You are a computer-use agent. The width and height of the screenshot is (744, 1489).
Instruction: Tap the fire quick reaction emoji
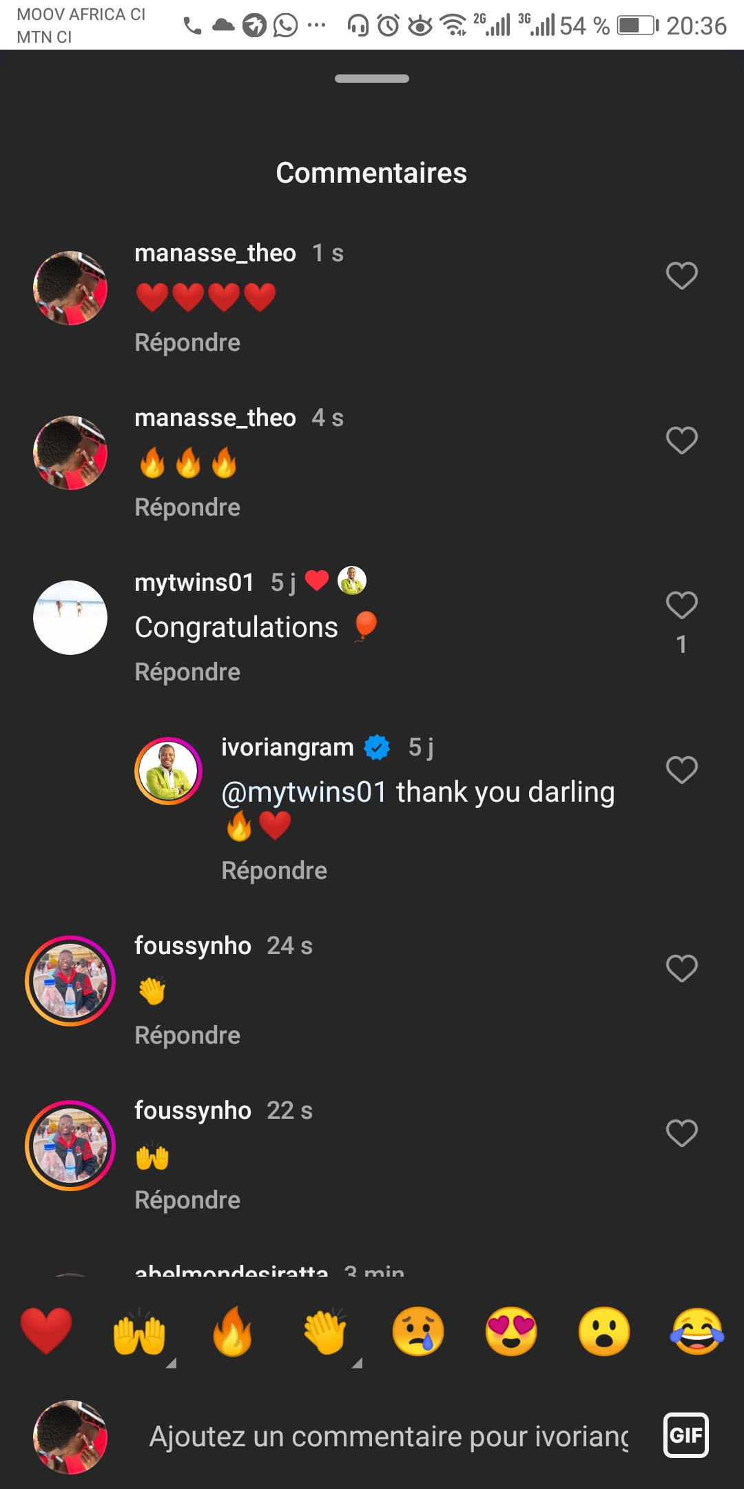pos(232,1331)
